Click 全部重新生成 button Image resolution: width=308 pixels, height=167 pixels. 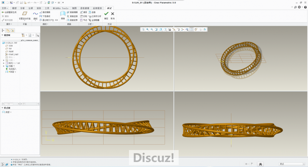point(10,12)
